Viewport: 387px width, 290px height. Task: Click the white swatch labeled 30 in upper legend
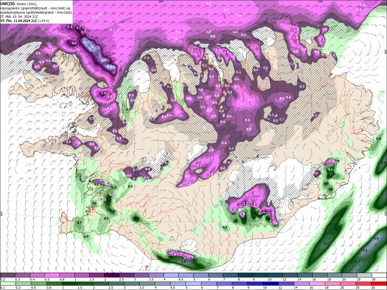[x=379, y=275]
